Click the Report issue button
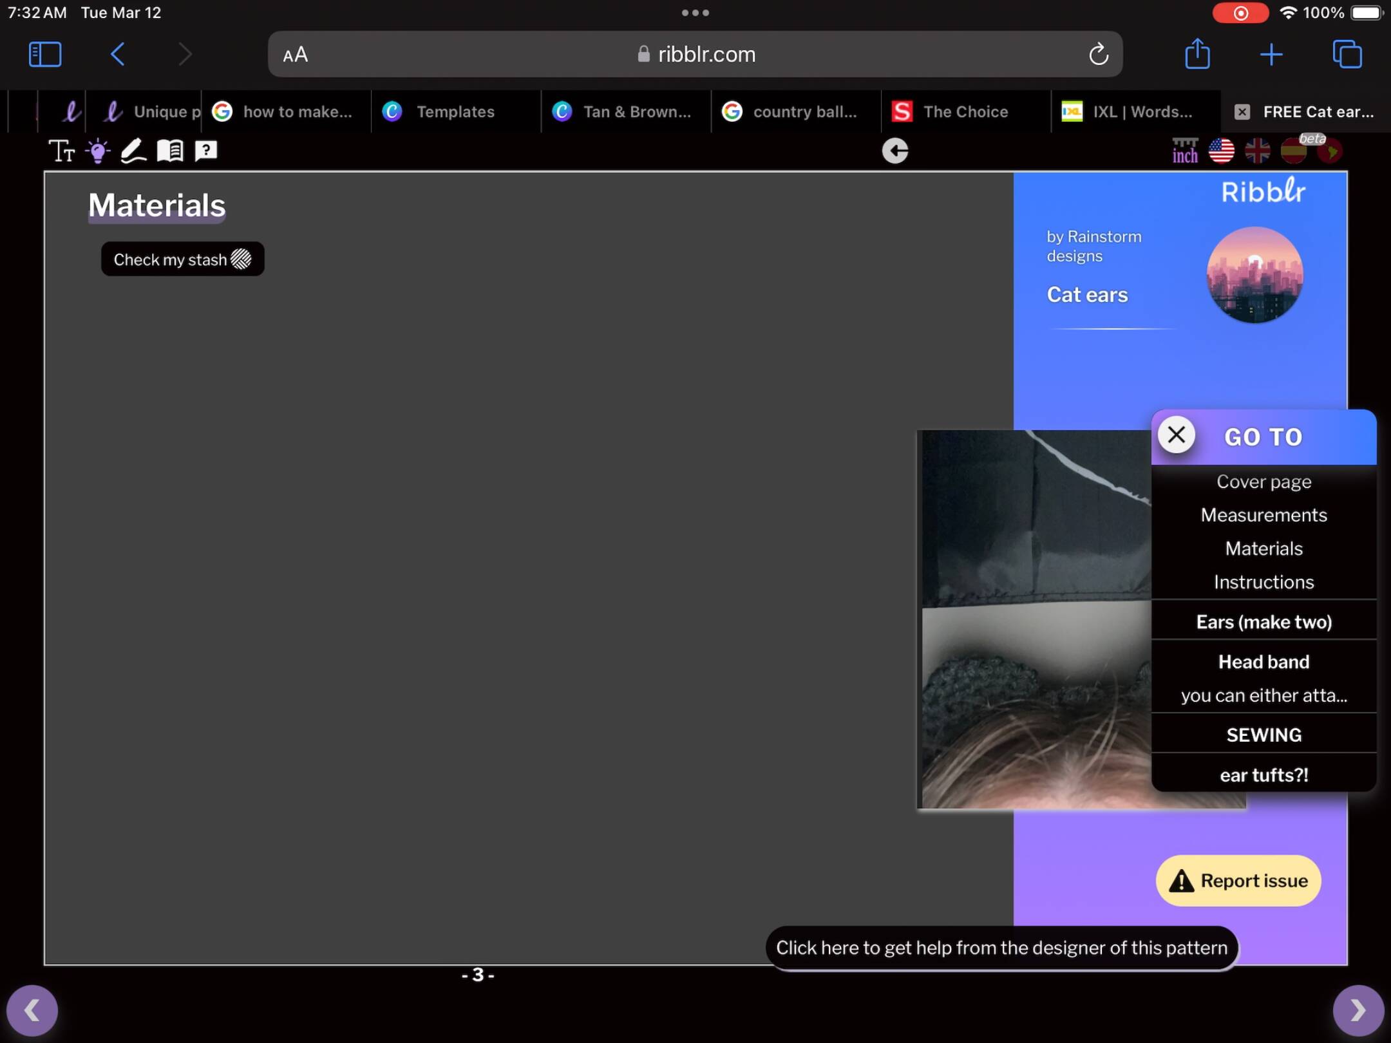 (x=1238, y=881)
